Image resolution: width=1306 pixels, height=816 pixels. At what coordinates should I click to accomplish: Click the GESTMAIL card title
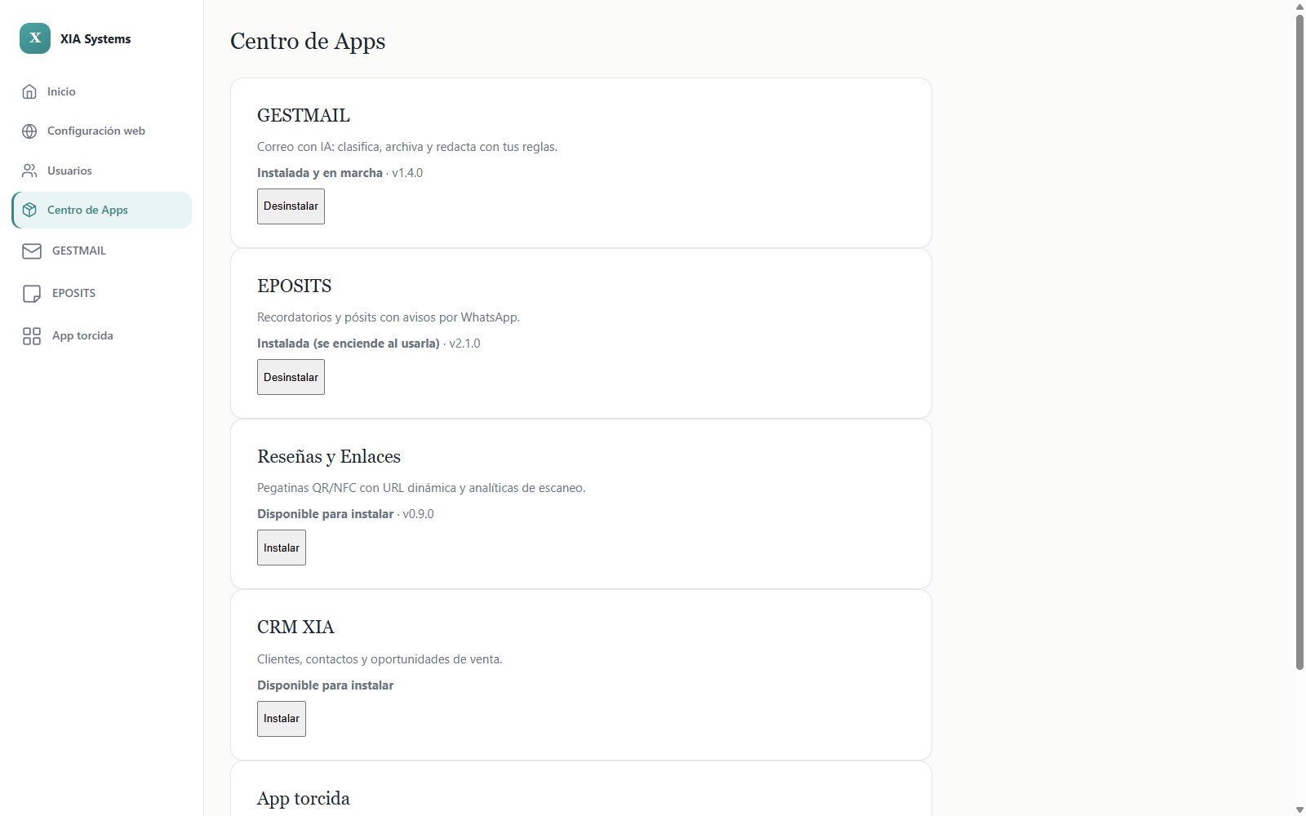pyautogui.click(x=304, y=116)
